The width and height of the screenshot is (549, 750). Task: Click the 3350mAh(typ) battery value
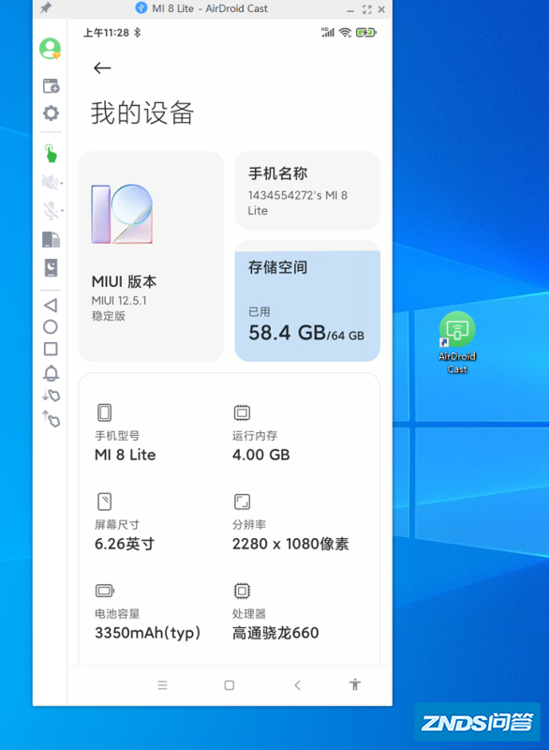click(x=148, y=633)
